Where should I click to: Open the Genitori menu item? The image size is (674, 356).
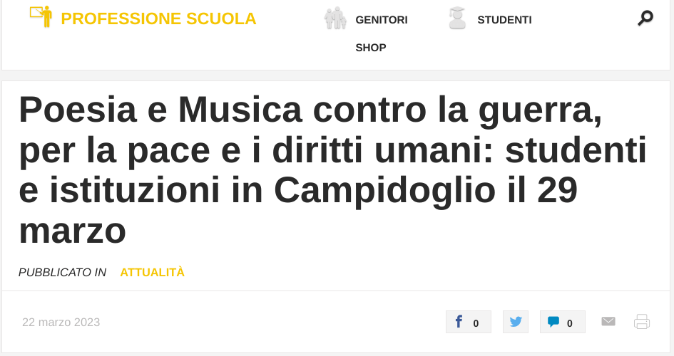pos(381,20)
